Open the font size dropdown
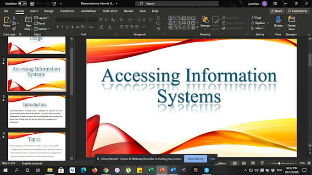312x175 pixels. 96,20
